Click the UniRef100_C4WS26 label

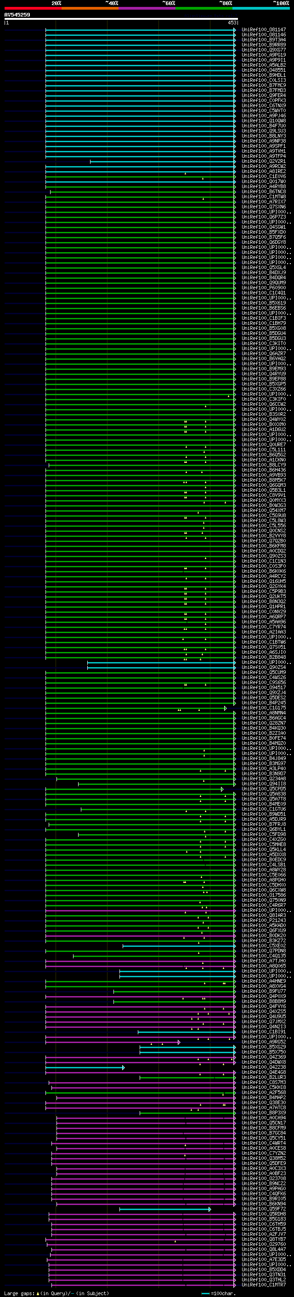[264, 678]
